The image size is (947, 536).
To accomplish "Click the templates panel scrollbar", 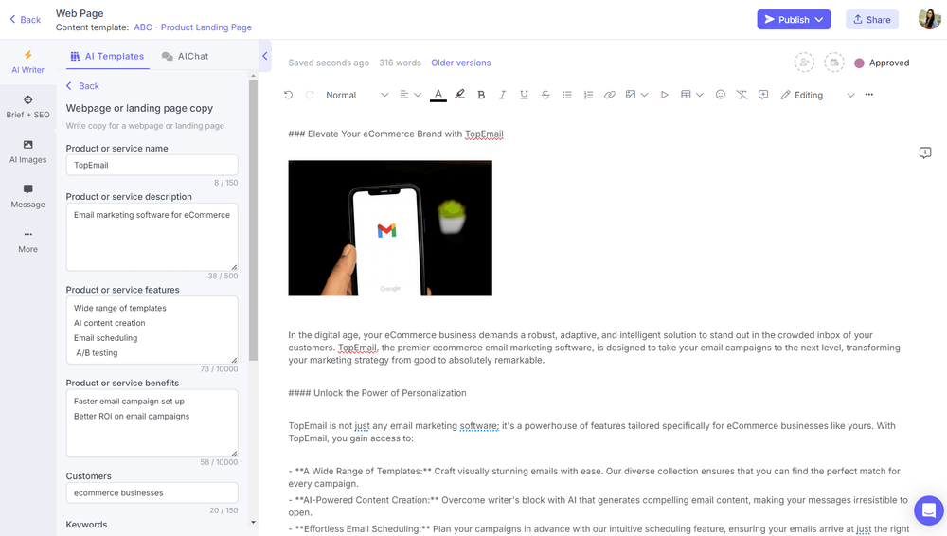I will pyautogui.click(x=253, y=221).
